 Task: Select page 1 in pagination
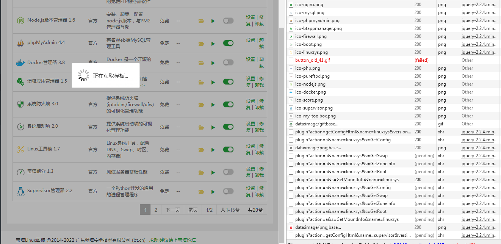pyautogui.click(x=145, y=210)
